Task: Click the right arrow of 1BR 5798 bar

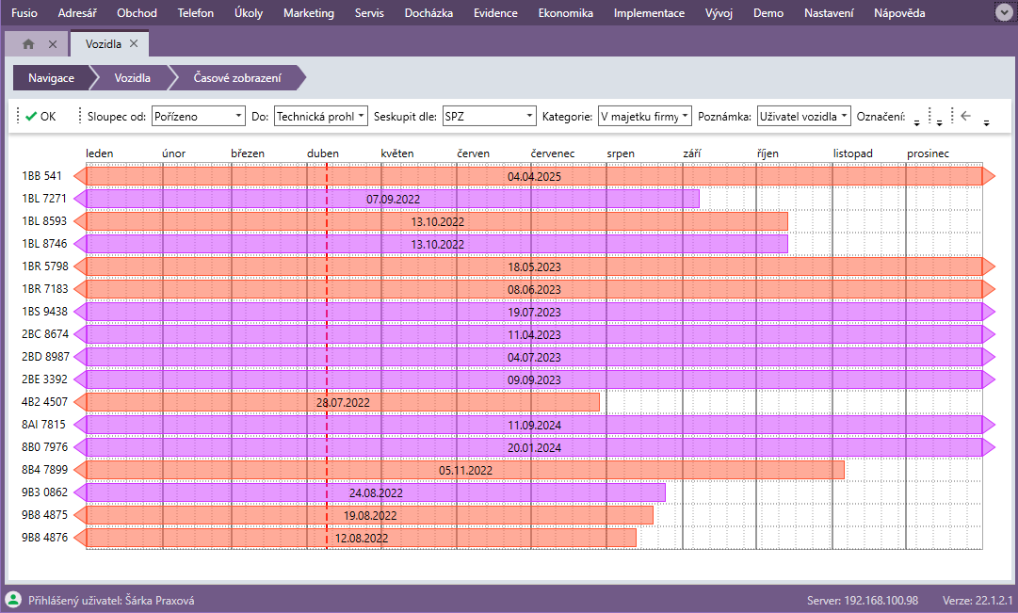Action: [989, 266]
